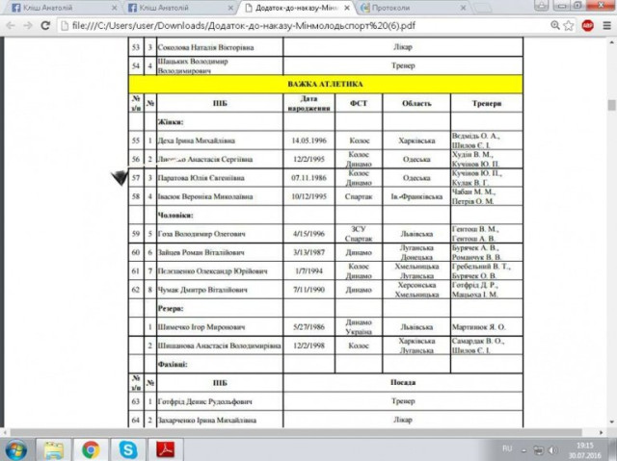Viewport: 617px width, 461px height.
Task: Click the browser Back arrow
Action: (x=11, y=25)
